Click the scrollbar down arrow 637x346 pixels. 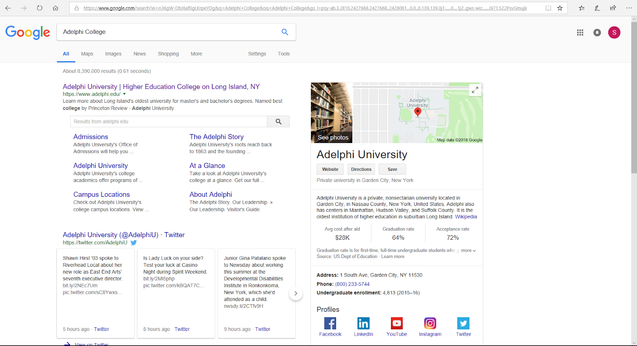[634, 343]
